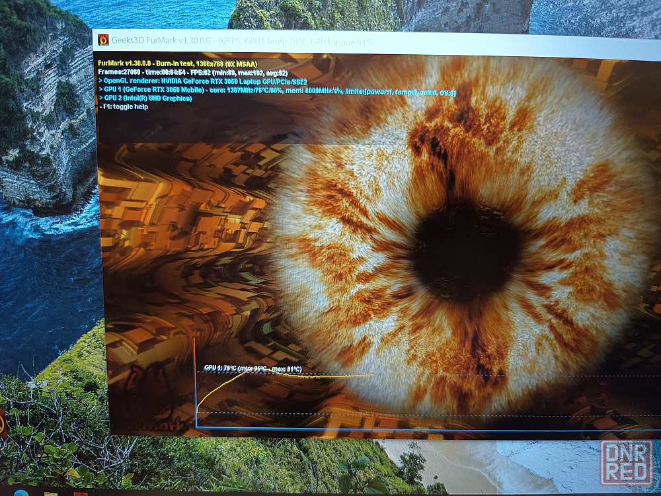Click the GPU 2 Intel UHD Graphics line
Screen dimensions: 661x496
pos(145,99)
